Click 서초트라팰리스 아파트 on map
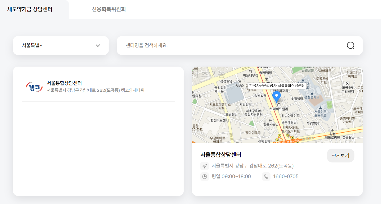 click(x=220, y=106)
